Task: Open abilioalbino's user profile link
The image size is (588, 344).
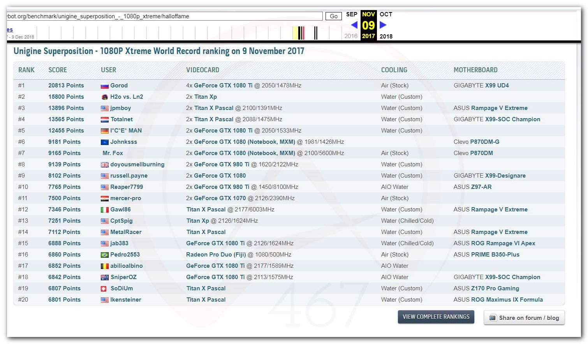Action: tap(127, 266)
